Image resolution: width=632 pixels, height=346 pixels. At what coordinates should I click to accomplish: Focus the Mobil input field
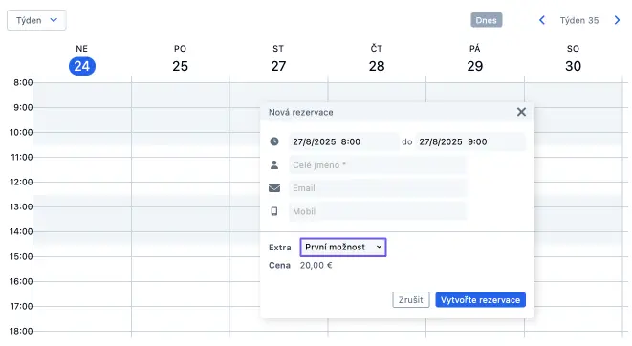[x=378, y=211]
